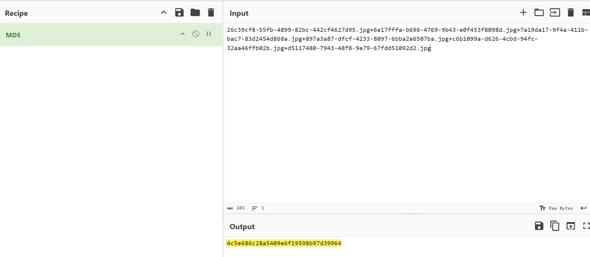Maximise the output pane

[585, 226]
